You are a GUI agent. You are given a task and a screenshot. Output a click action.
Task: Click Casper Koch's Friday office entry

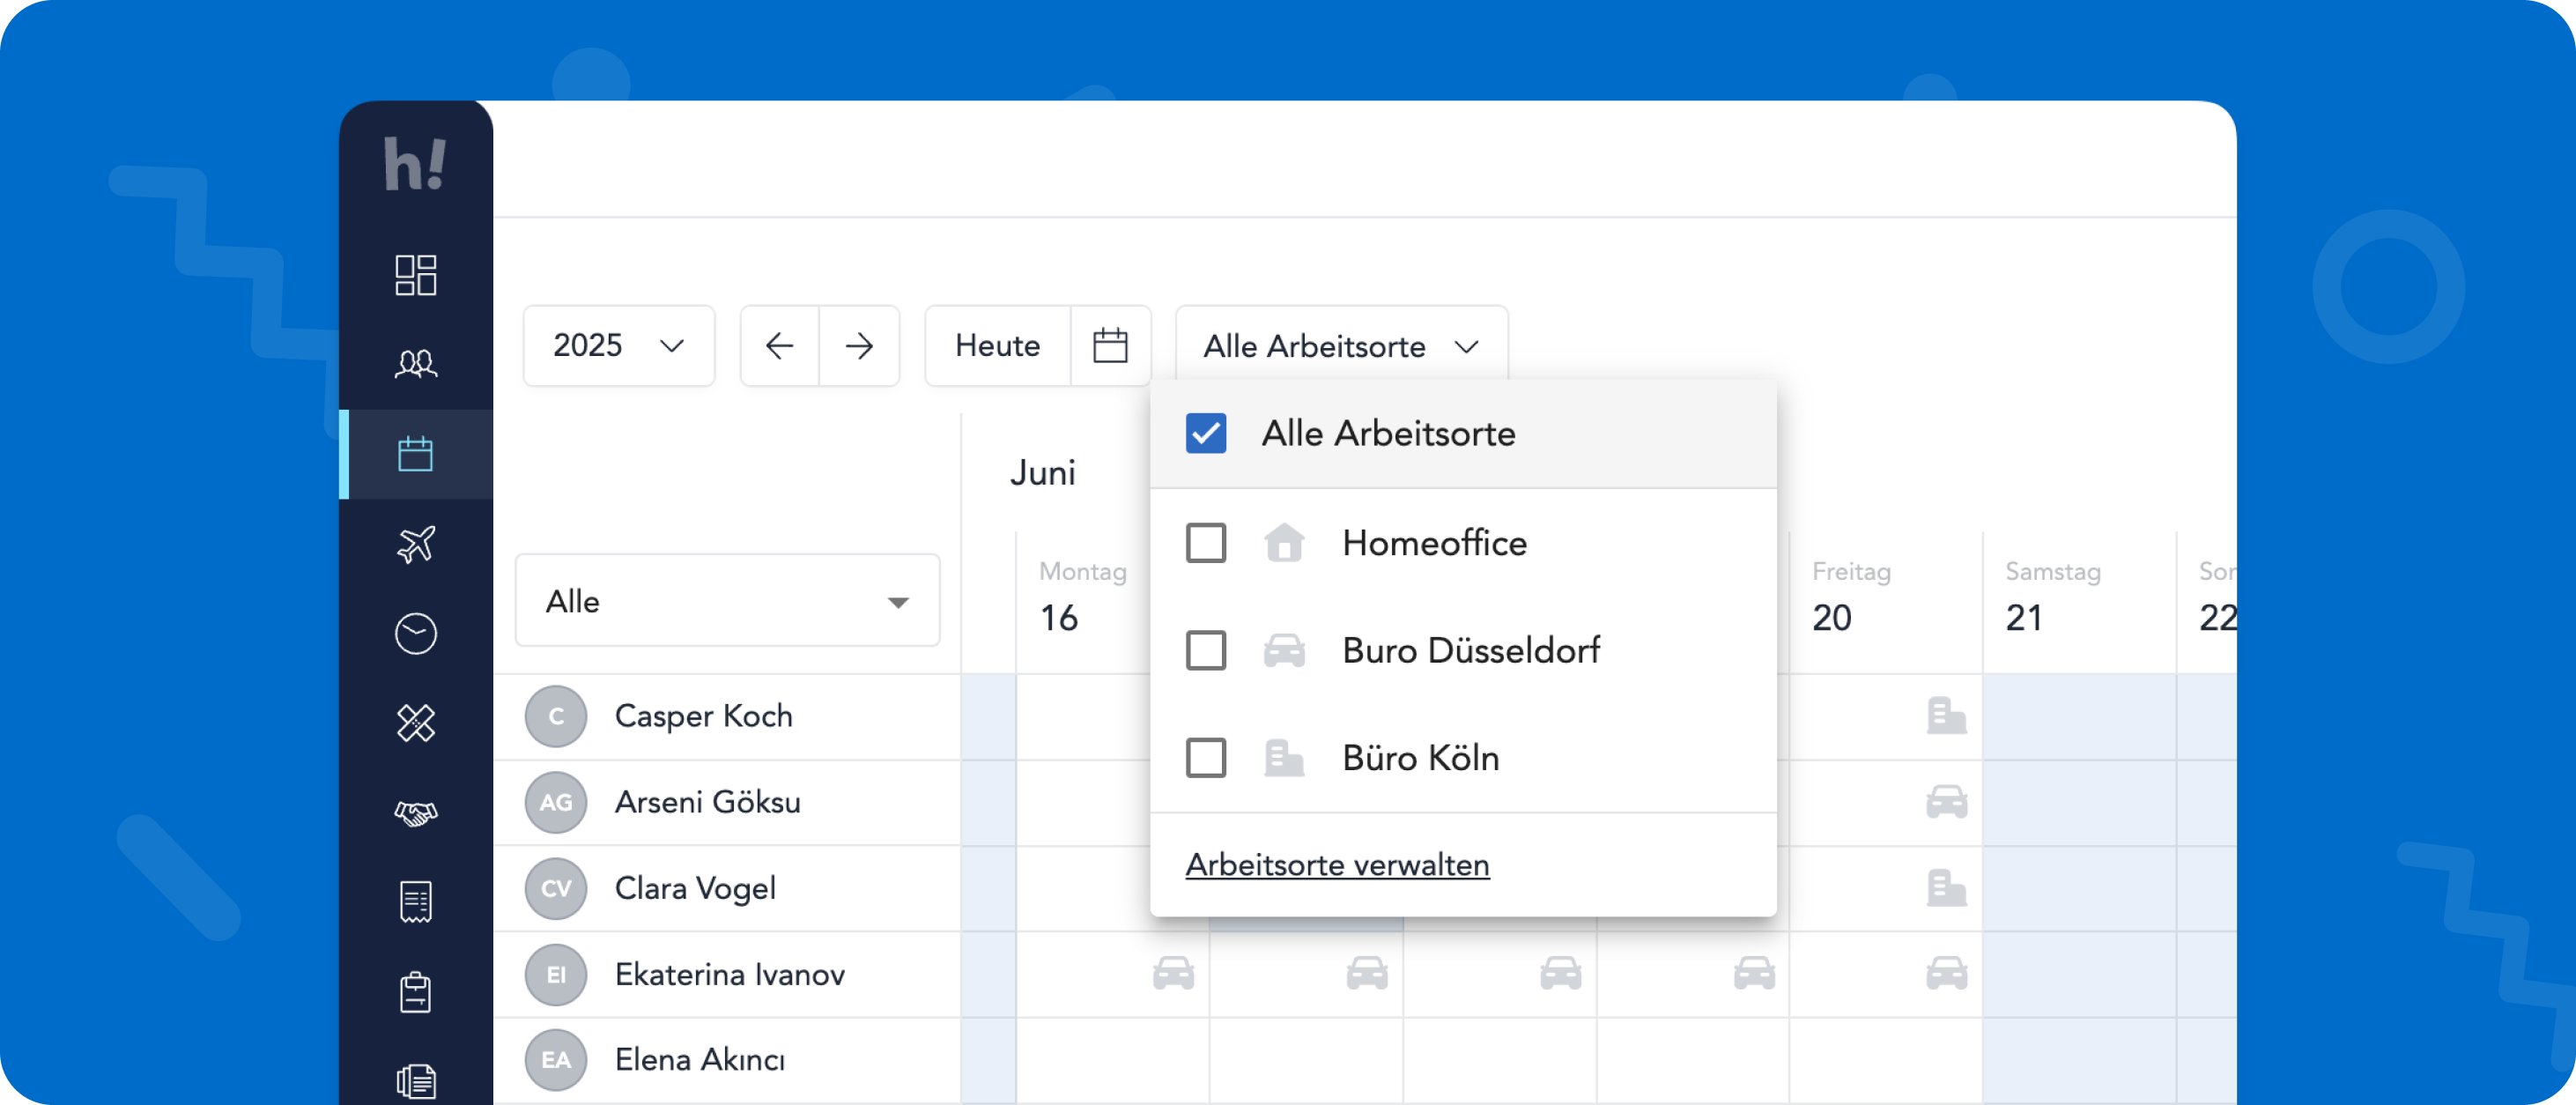tap(1945, 716)
